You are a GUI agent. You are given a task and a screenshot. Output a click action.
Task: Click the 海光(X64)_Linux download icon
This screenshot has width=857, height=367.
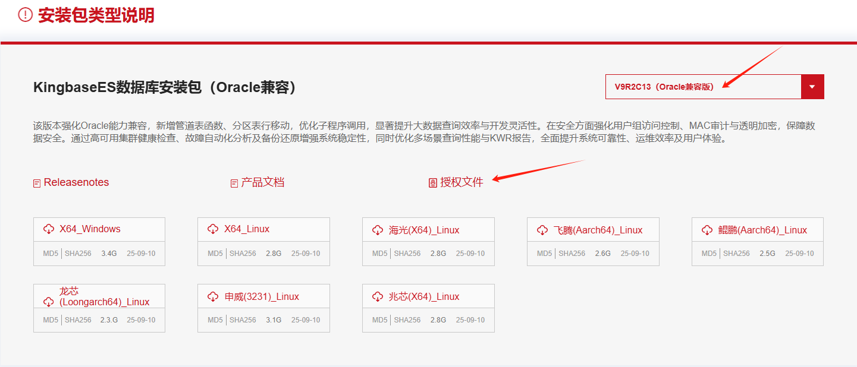378,230
